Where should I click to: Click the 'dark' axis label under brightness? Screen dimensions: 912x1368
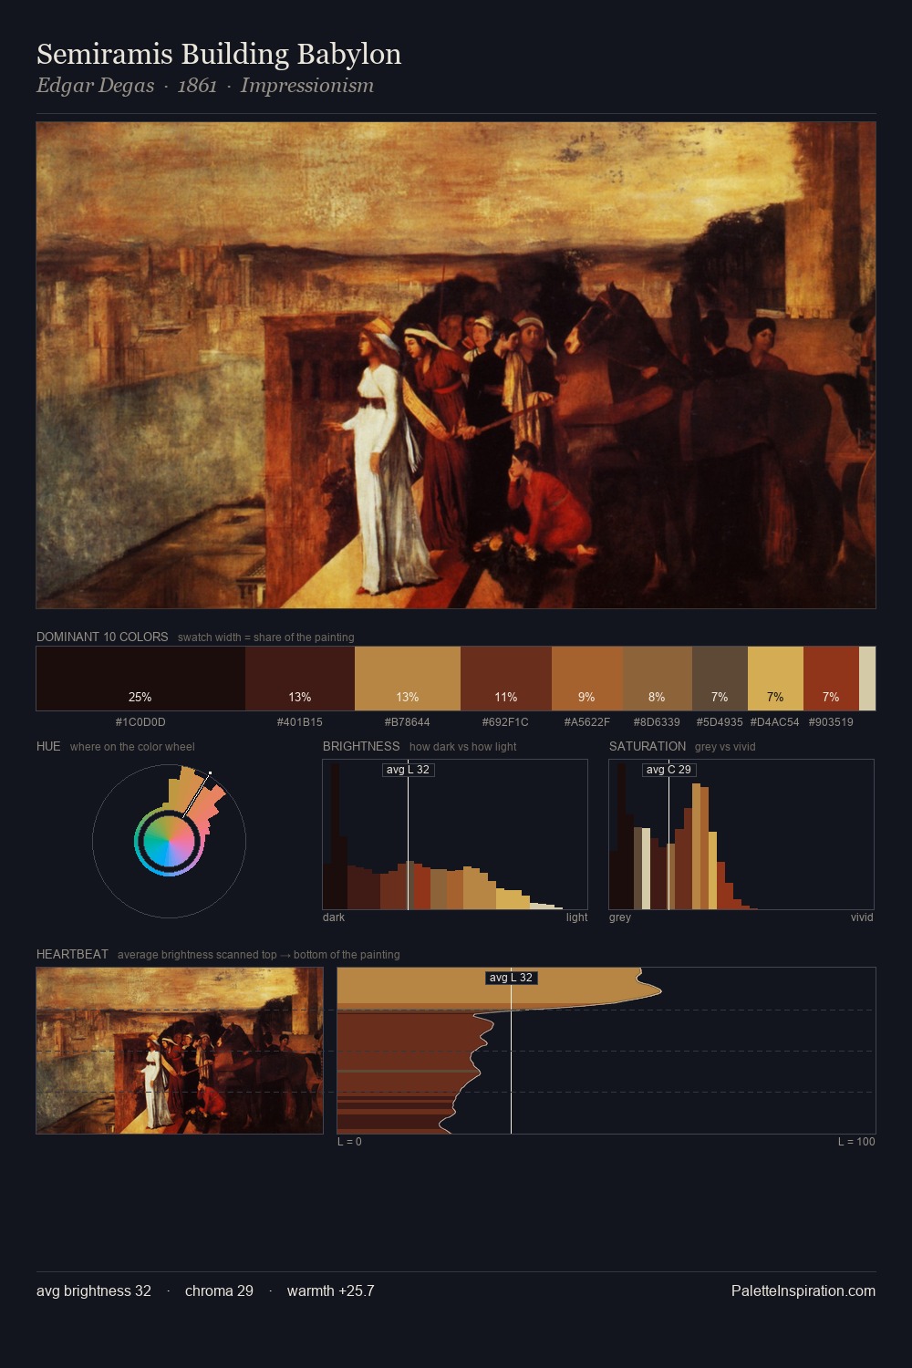point(334,917)
